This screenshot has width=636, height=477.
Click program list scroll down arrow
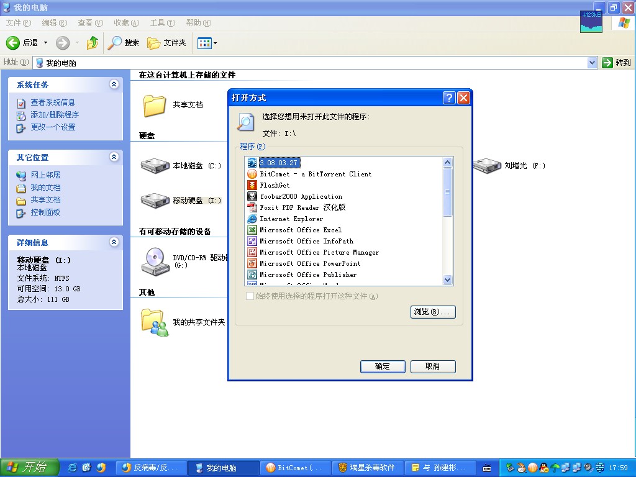click(447, 279)
